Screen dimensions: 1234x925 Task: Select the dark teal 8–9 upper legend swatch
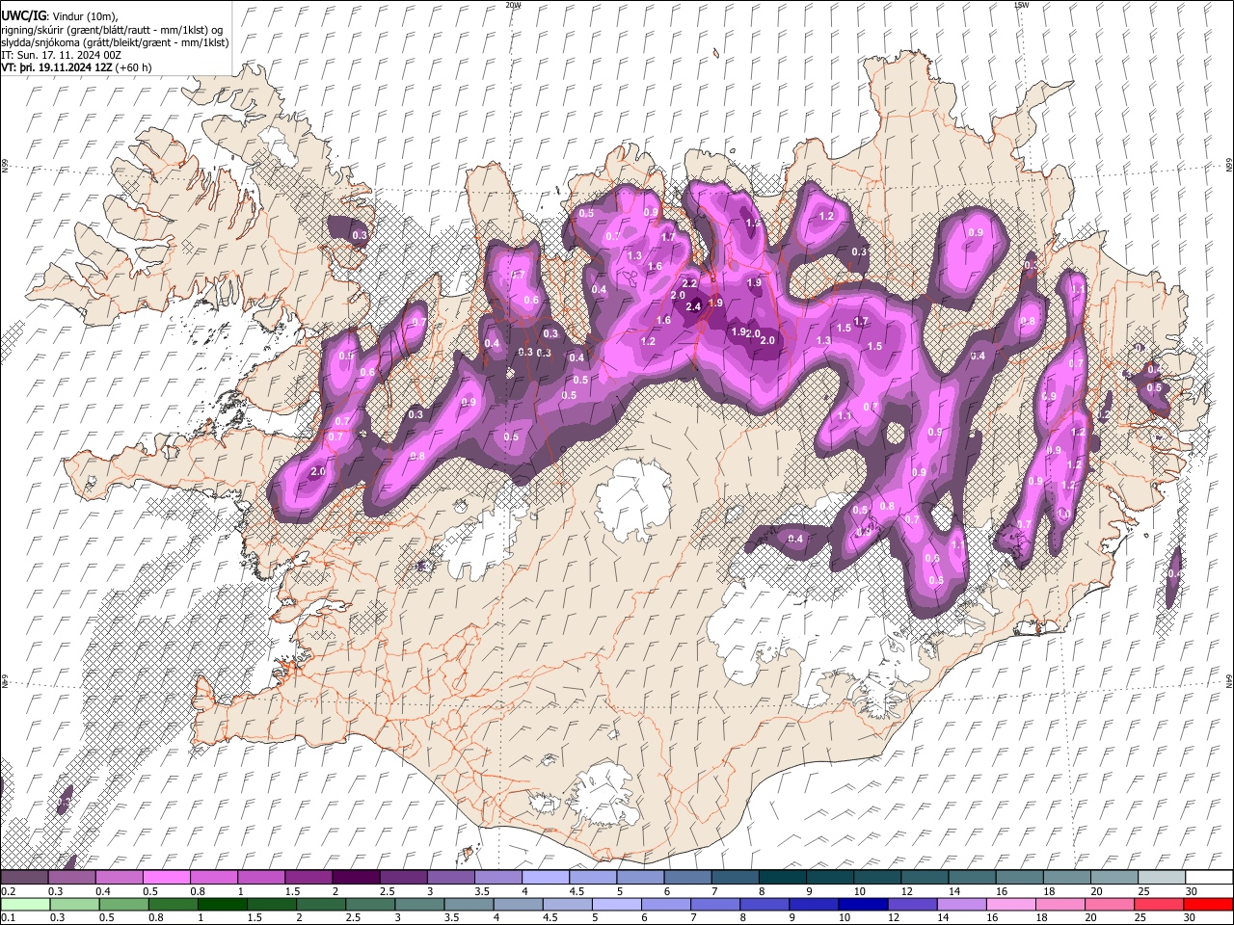click(x=783, y=878)
